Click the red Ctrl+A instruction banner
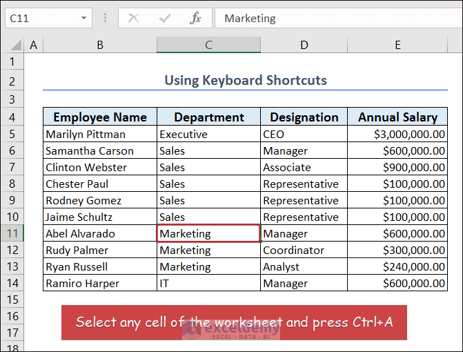Screen dimensions: 463x352 click(234, 322)
